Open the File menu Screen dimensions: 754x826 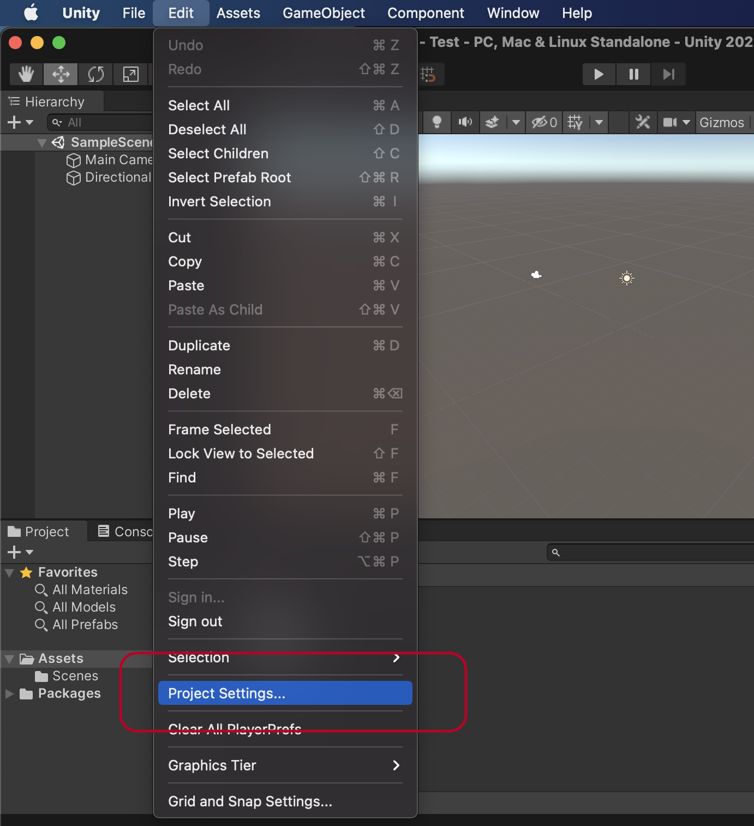(134, 13)
